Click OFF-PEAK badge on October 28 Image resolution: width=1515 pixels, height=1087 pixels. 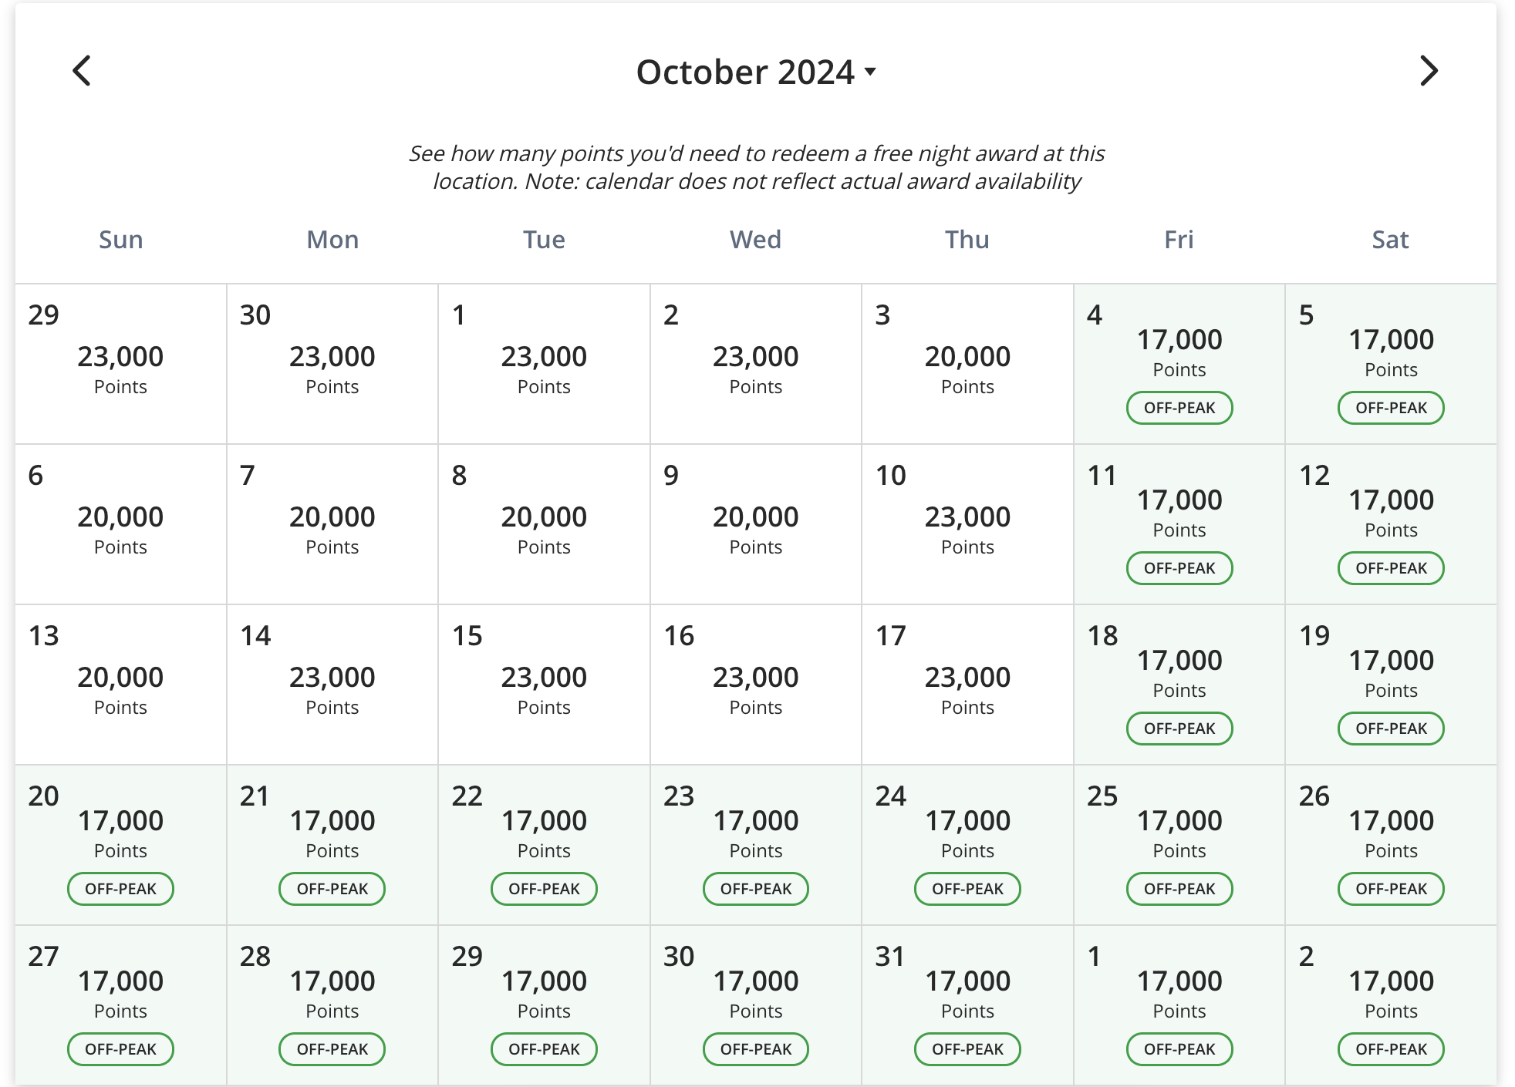click(x=332, y=1049)
